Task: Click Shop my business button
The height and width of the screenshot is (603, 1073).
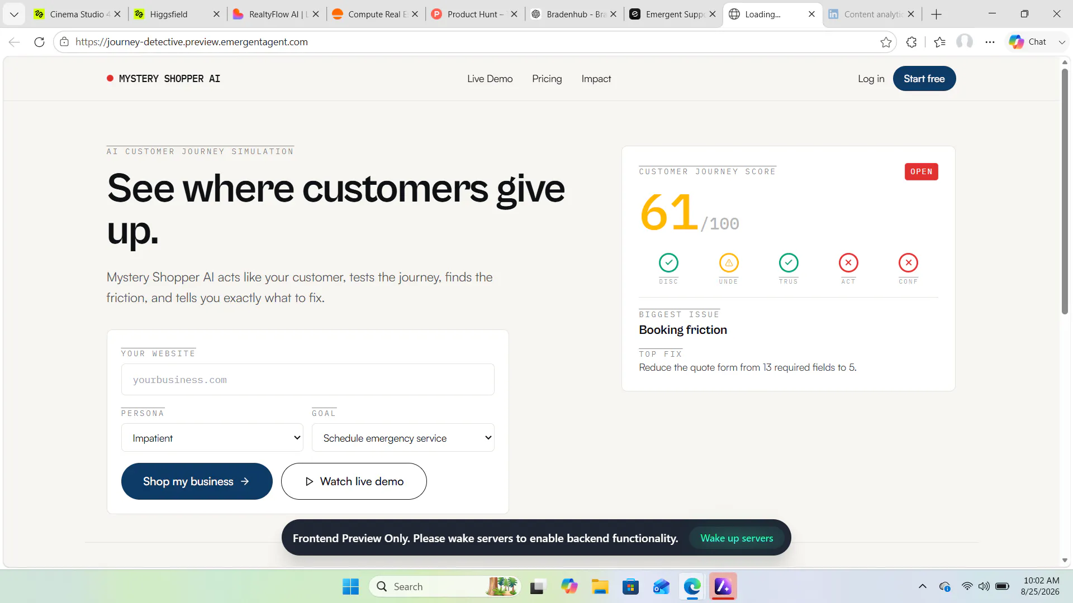Action: pyautogui.click(x=197, y=481)
